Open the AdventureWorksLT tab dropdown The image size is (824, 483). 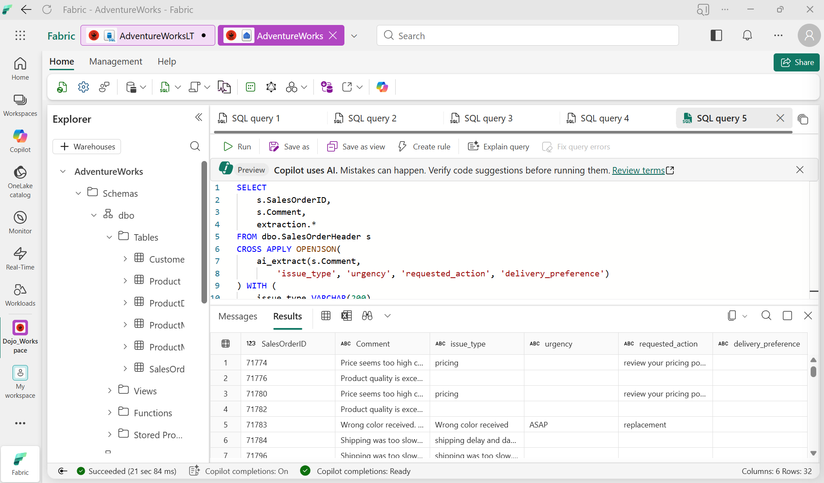tap(354, 36)
